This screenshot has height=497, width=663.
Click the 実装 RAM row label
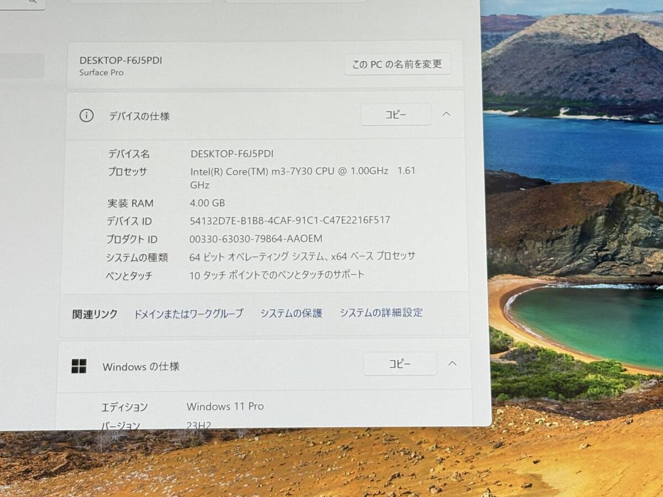[x=130, y=203]
